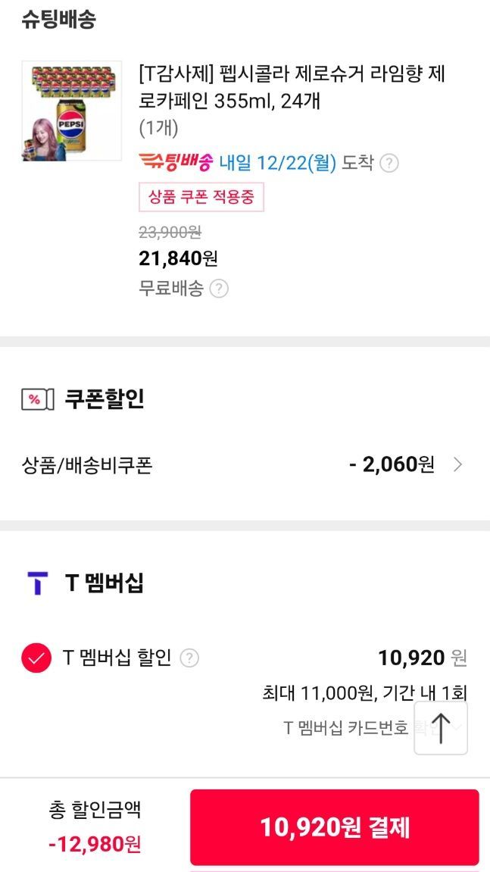Tap the T 멤버십 할인 label text
490x872 pixels.
pos(117,658)
